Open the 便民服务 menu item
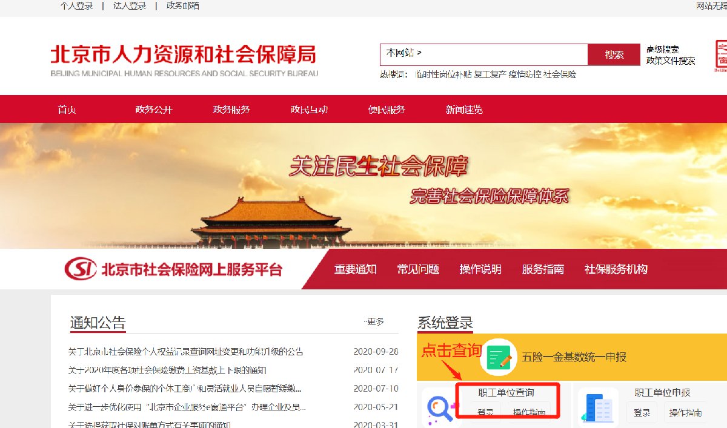 pyautogui.click(x=387, y=110)
